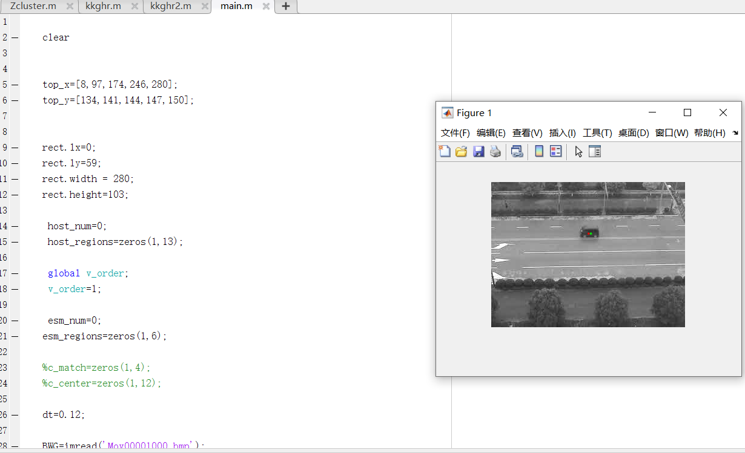Open the 桌面(D) menu

click(x=634, y=133)
